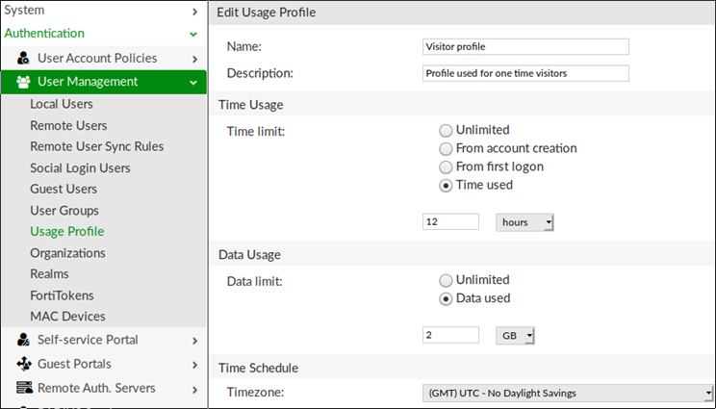The width and height of the screenshot is (716, 409).
Task: Go to Guest Users page
Action: pyautogui.click(x=64, y=189)
